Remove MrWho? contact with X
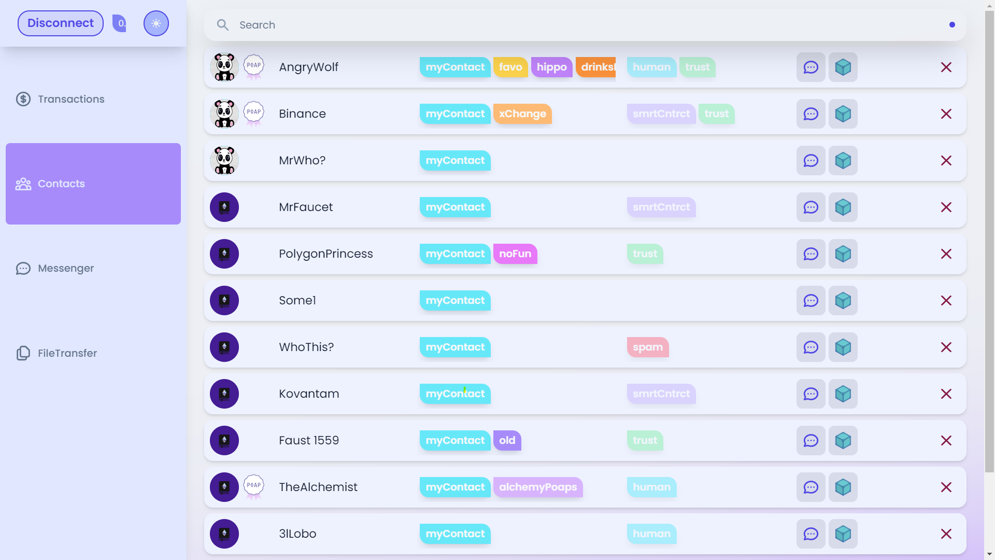 946,161
